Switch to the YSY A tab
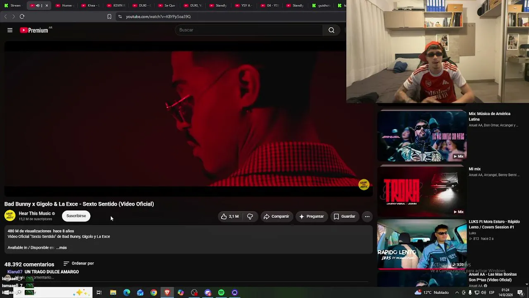 (244, 5)
